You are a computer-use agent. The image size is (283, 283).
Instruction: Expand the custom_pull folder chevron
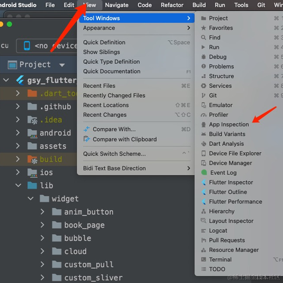click(42, 265)
